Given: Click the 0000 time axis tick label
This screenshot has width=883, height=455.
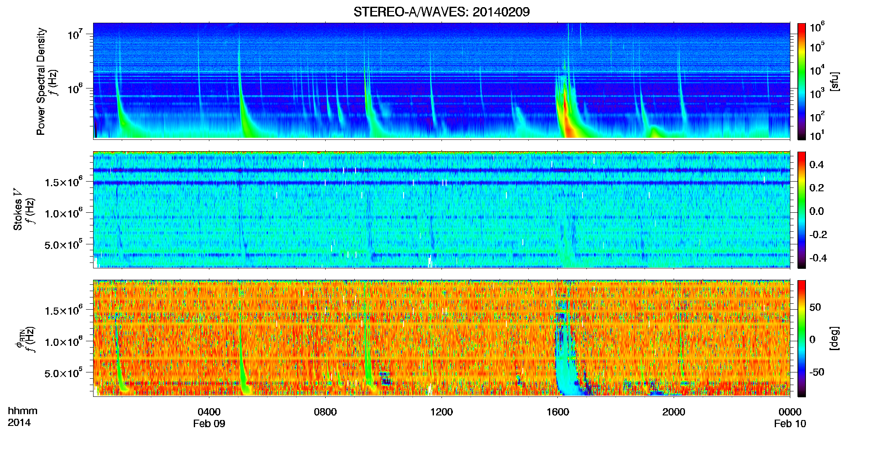Looking at the screenshot, I should click(x=790, y=412).
